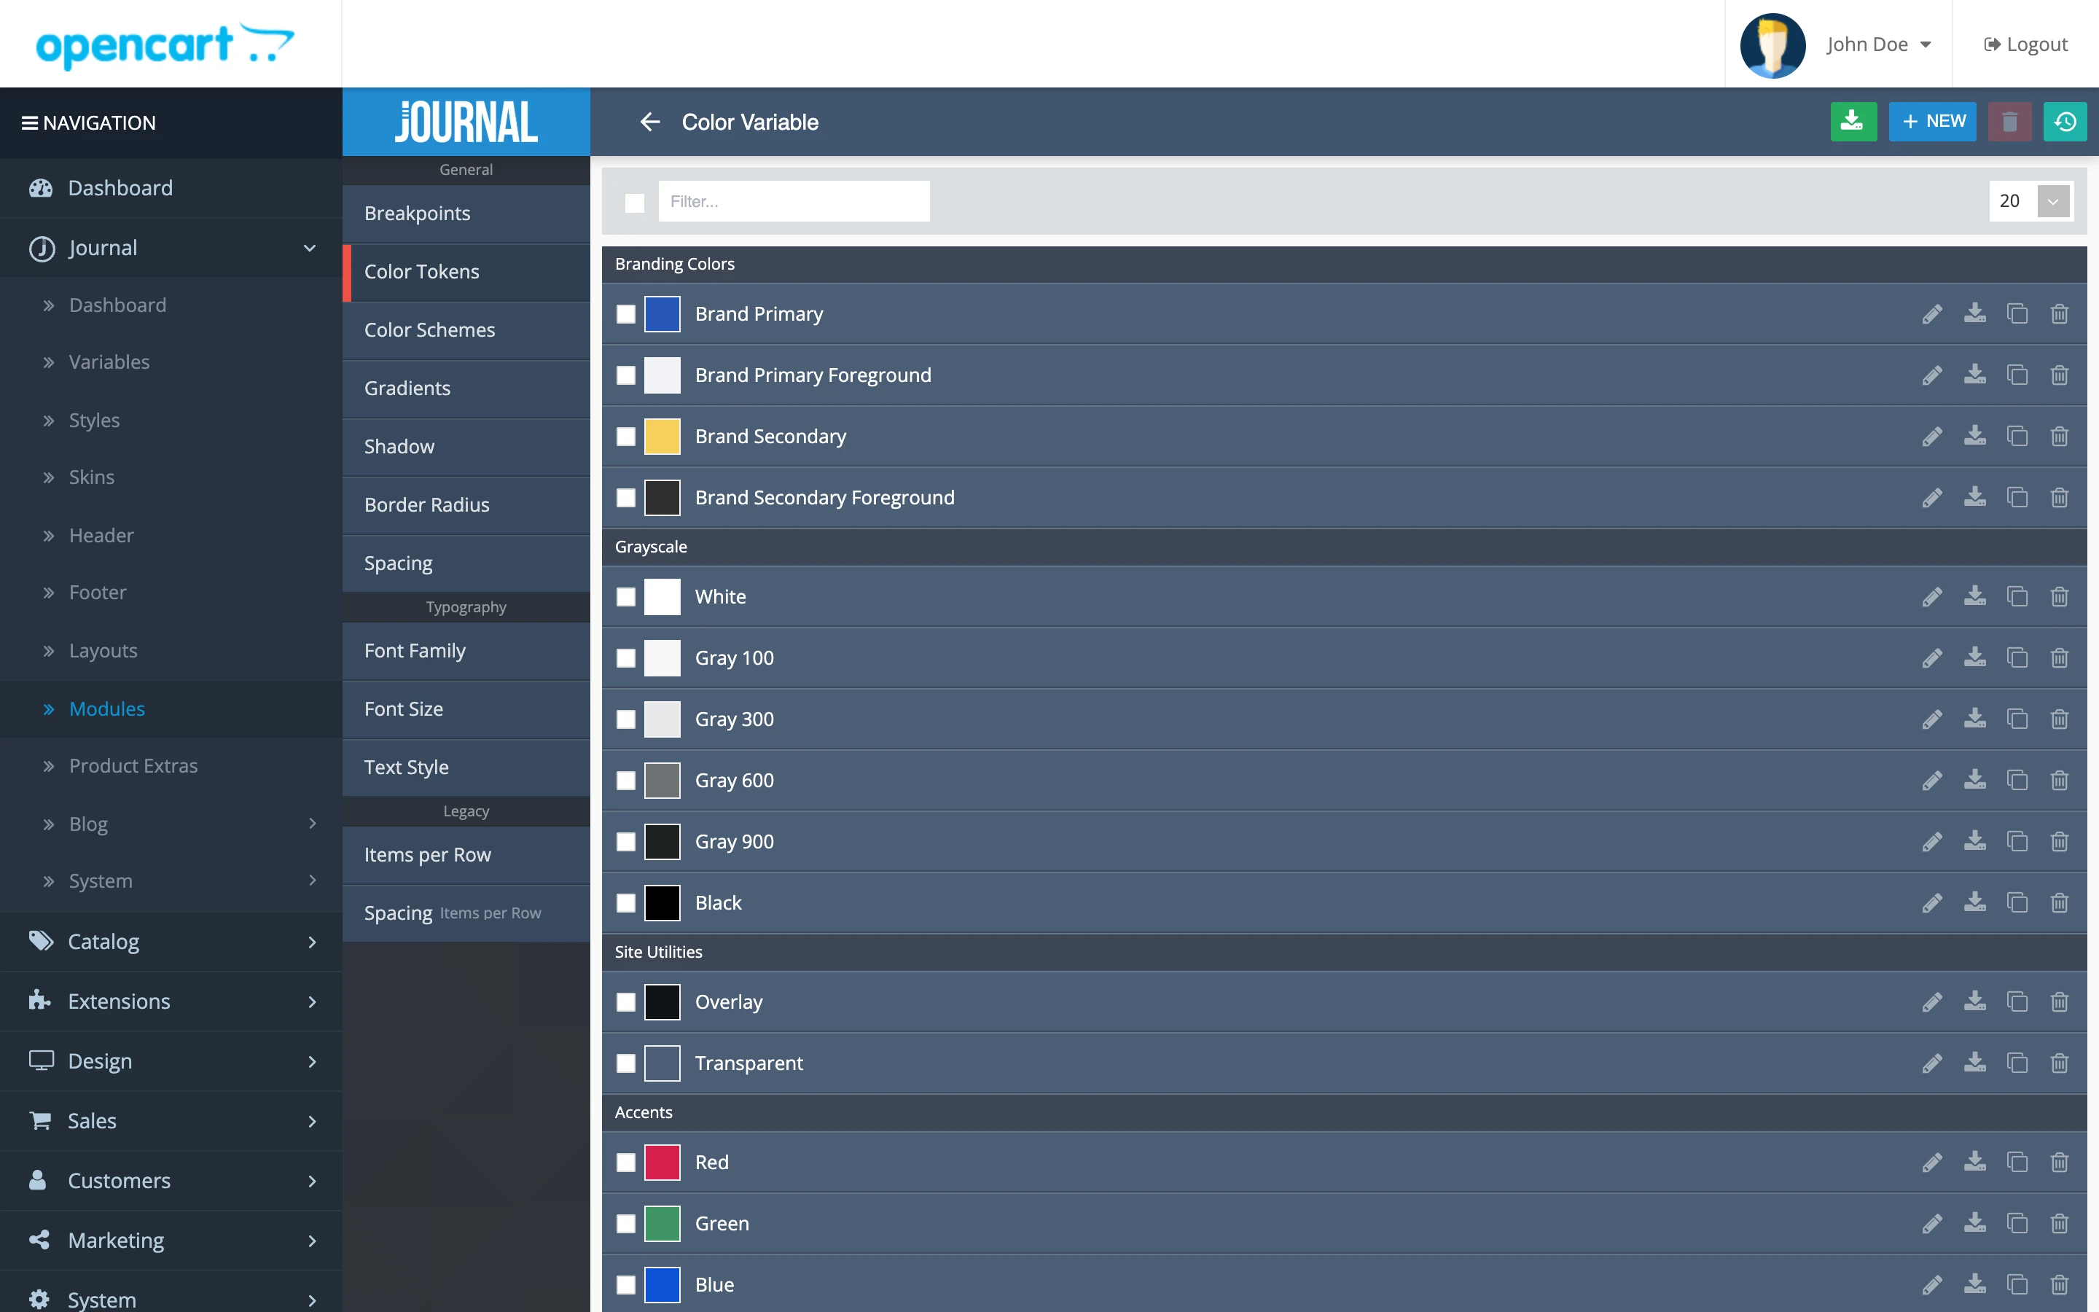Open Border Radius variables
This screenshot has width=2099, height=1312.
[x=466, y=505]
